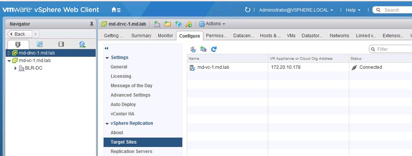Click the cube with green plus toolbar icon
Viewport: 412px width, 156px height.
click(178, 24)
